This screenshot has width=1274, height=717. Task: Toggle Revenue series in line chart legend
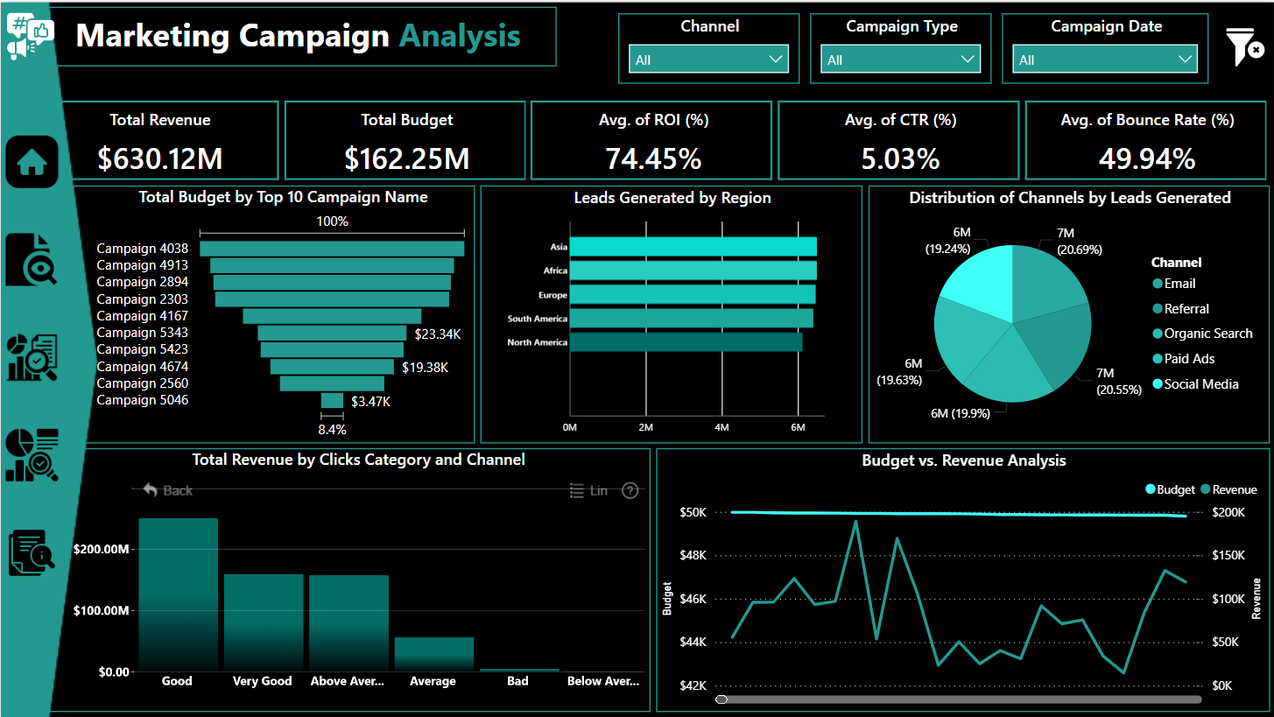(x=1229, y=489)
